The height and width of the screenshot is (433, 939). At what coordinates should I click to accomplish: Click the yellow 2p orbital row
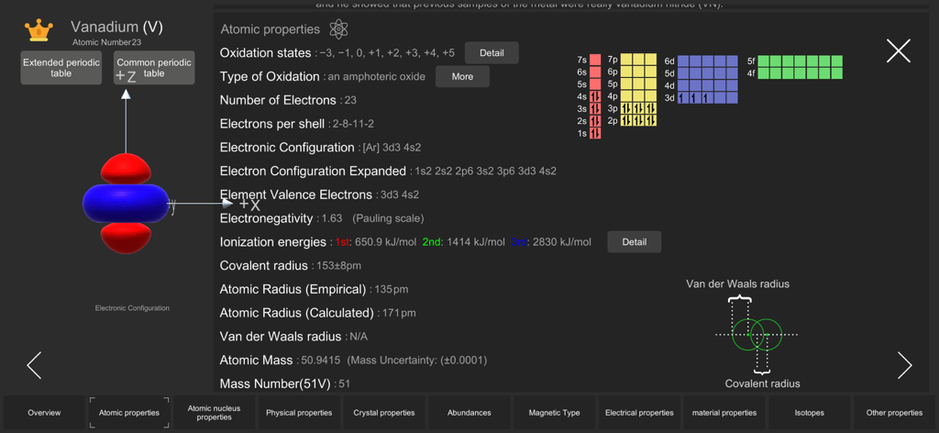[639, 120]
